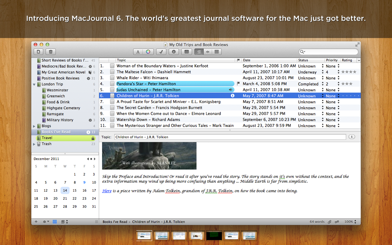The width and height of the screenshot is (392, 245).
Task: Add journal with plus in bottom bar
Action: point(36,222)
